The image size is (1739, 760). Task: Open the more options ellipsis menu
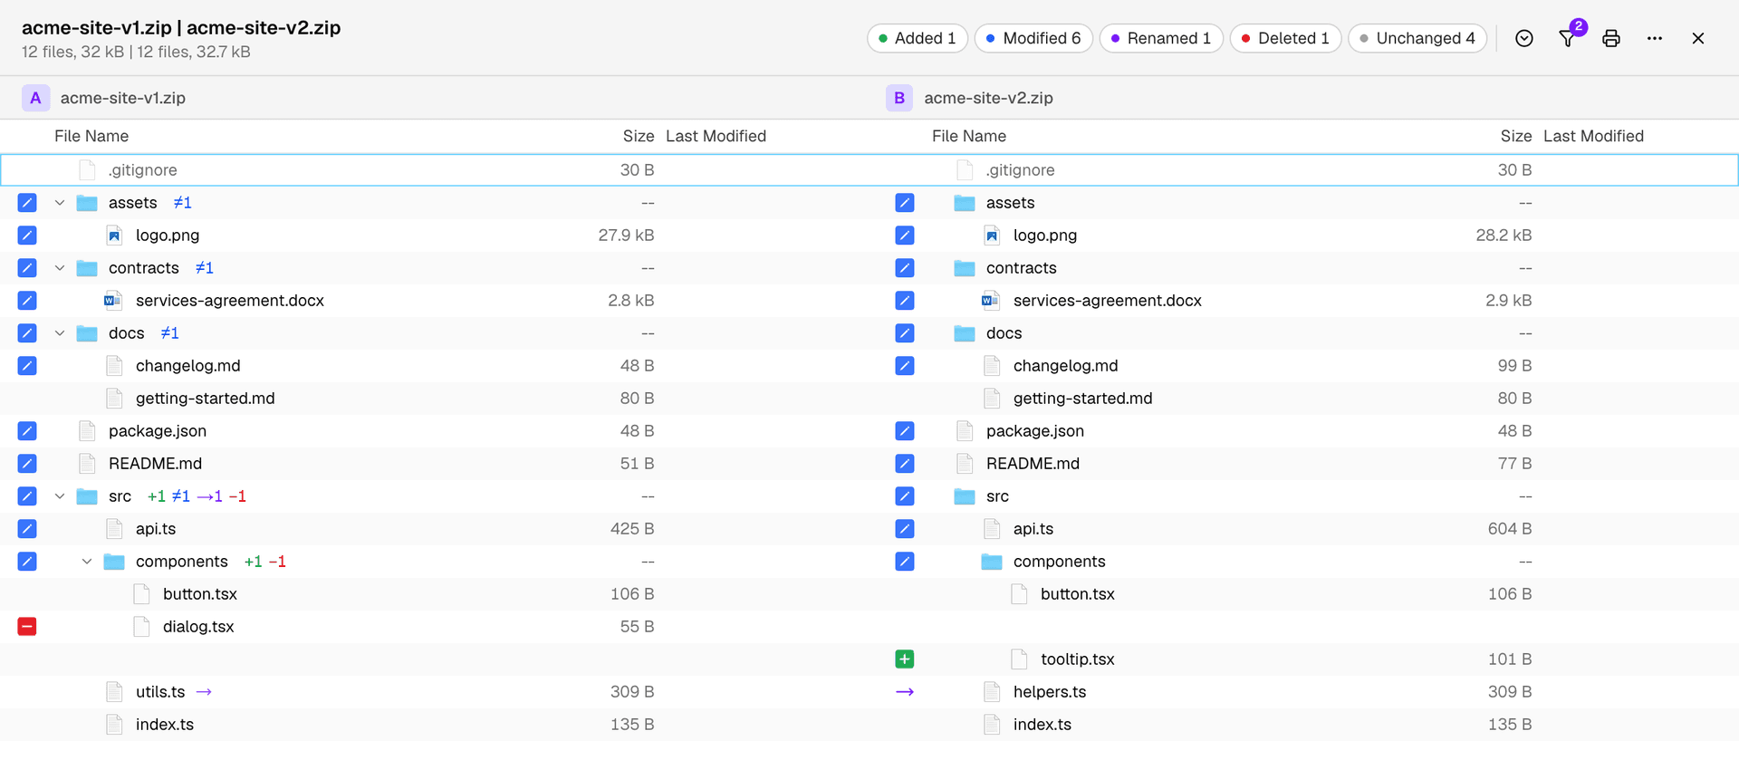click(x=1655, y=38)
